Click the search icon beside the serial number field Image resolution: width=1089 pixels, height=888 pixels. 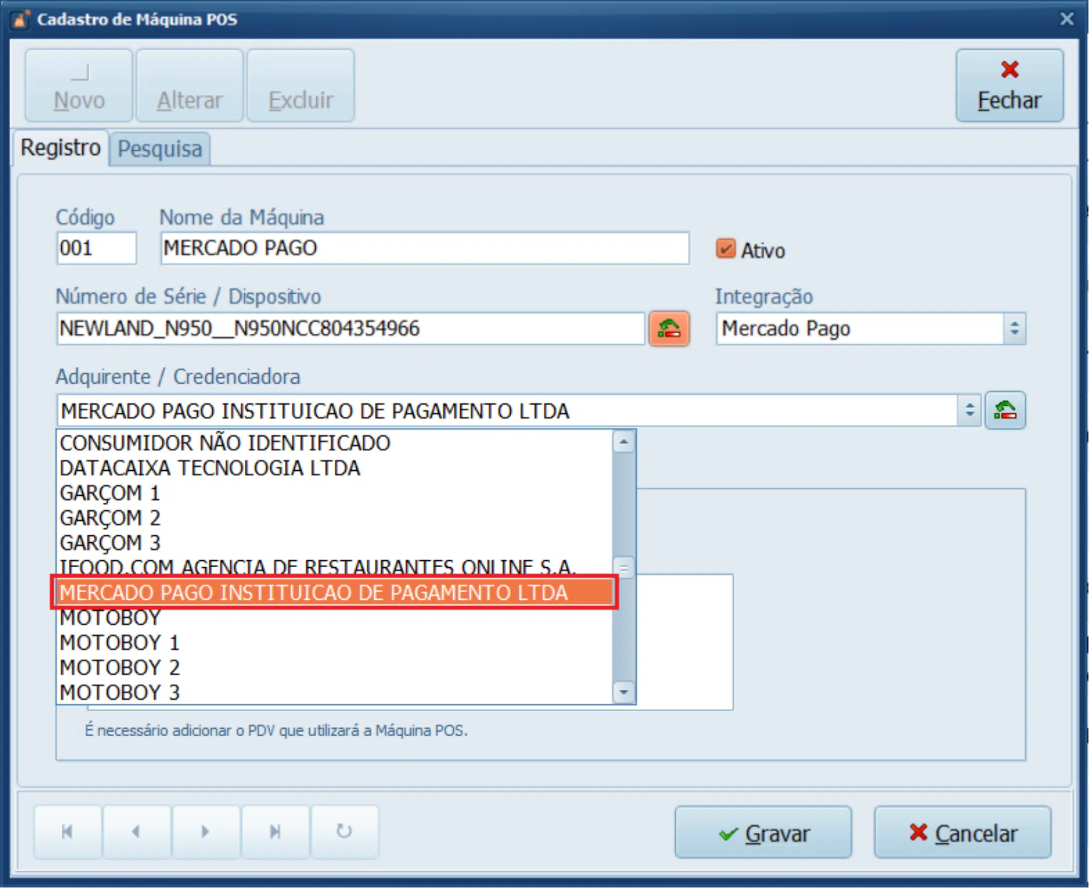(x=669, y=329)
